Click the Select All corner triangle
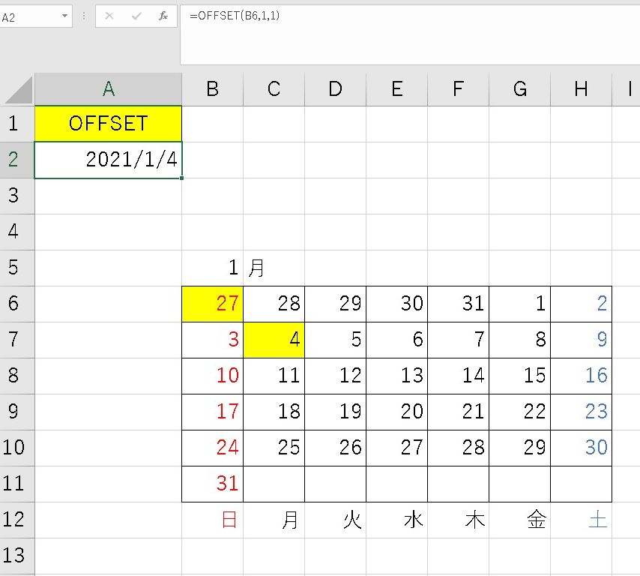The image size is (640, 576). pyautogui.click(x=18, y=90)
